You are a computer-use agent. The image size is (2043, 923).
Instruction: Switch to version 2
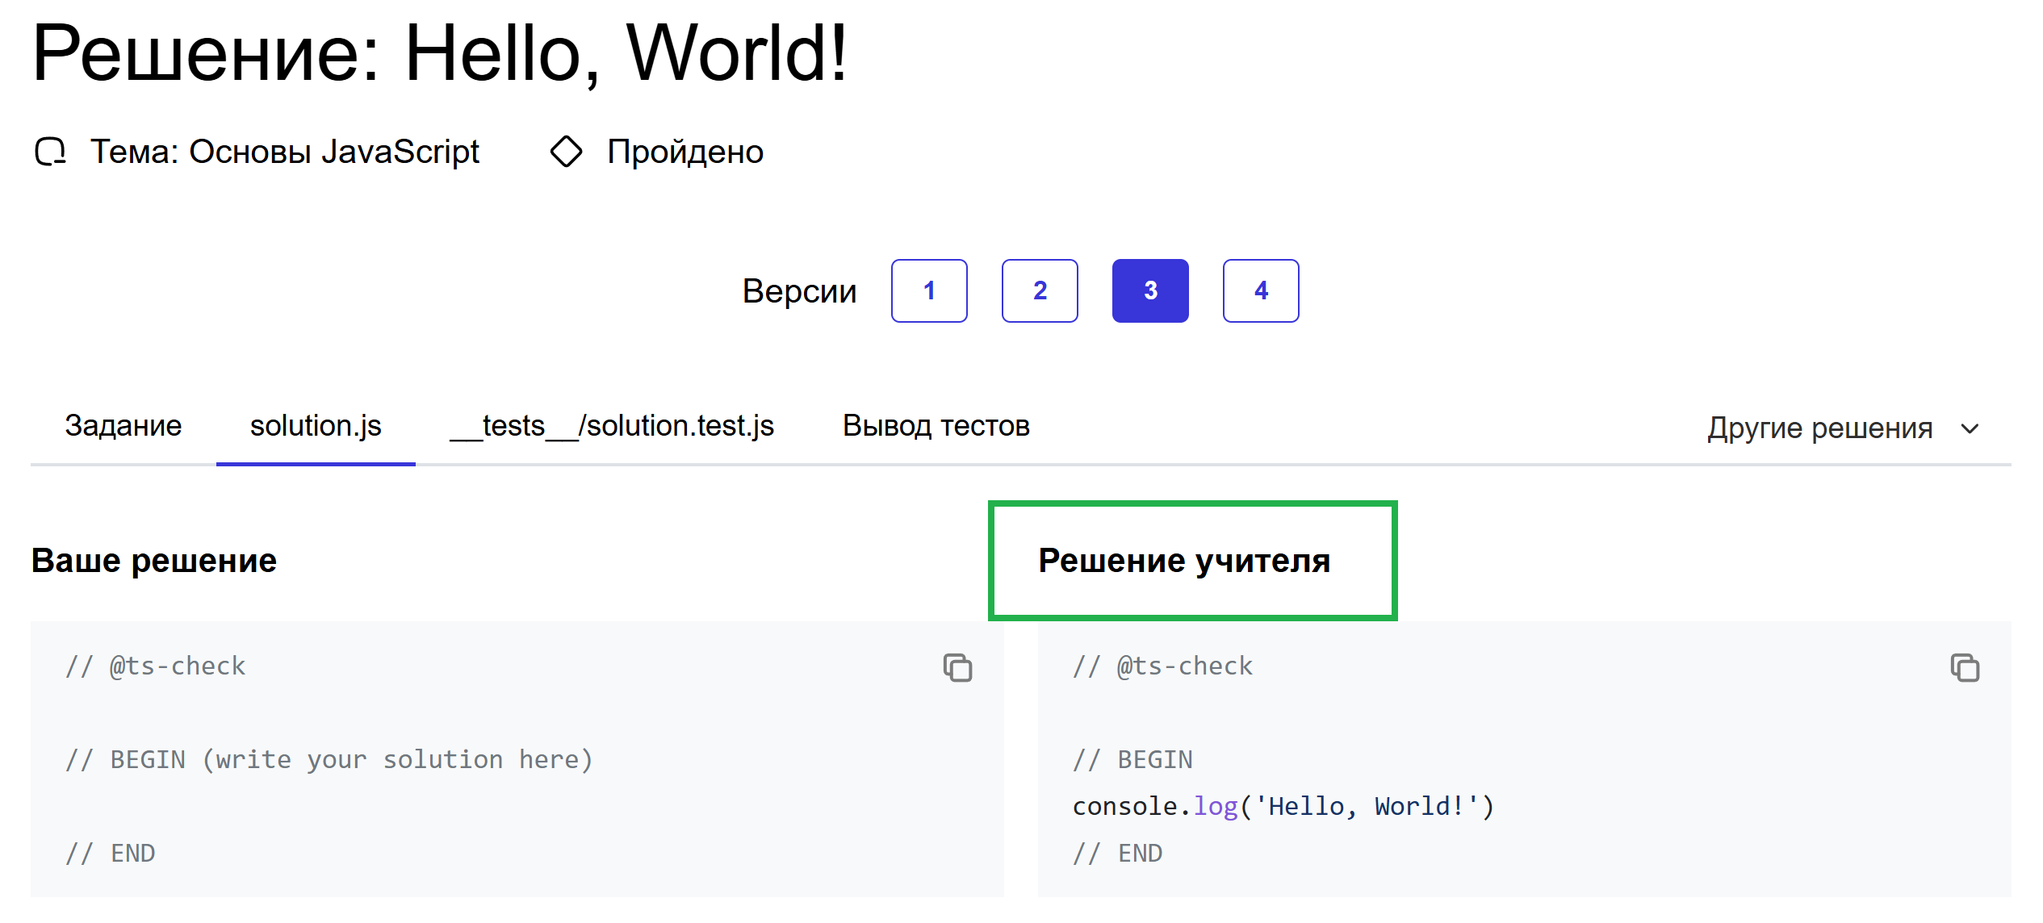pyautogui.click(x=1040, y=290)
